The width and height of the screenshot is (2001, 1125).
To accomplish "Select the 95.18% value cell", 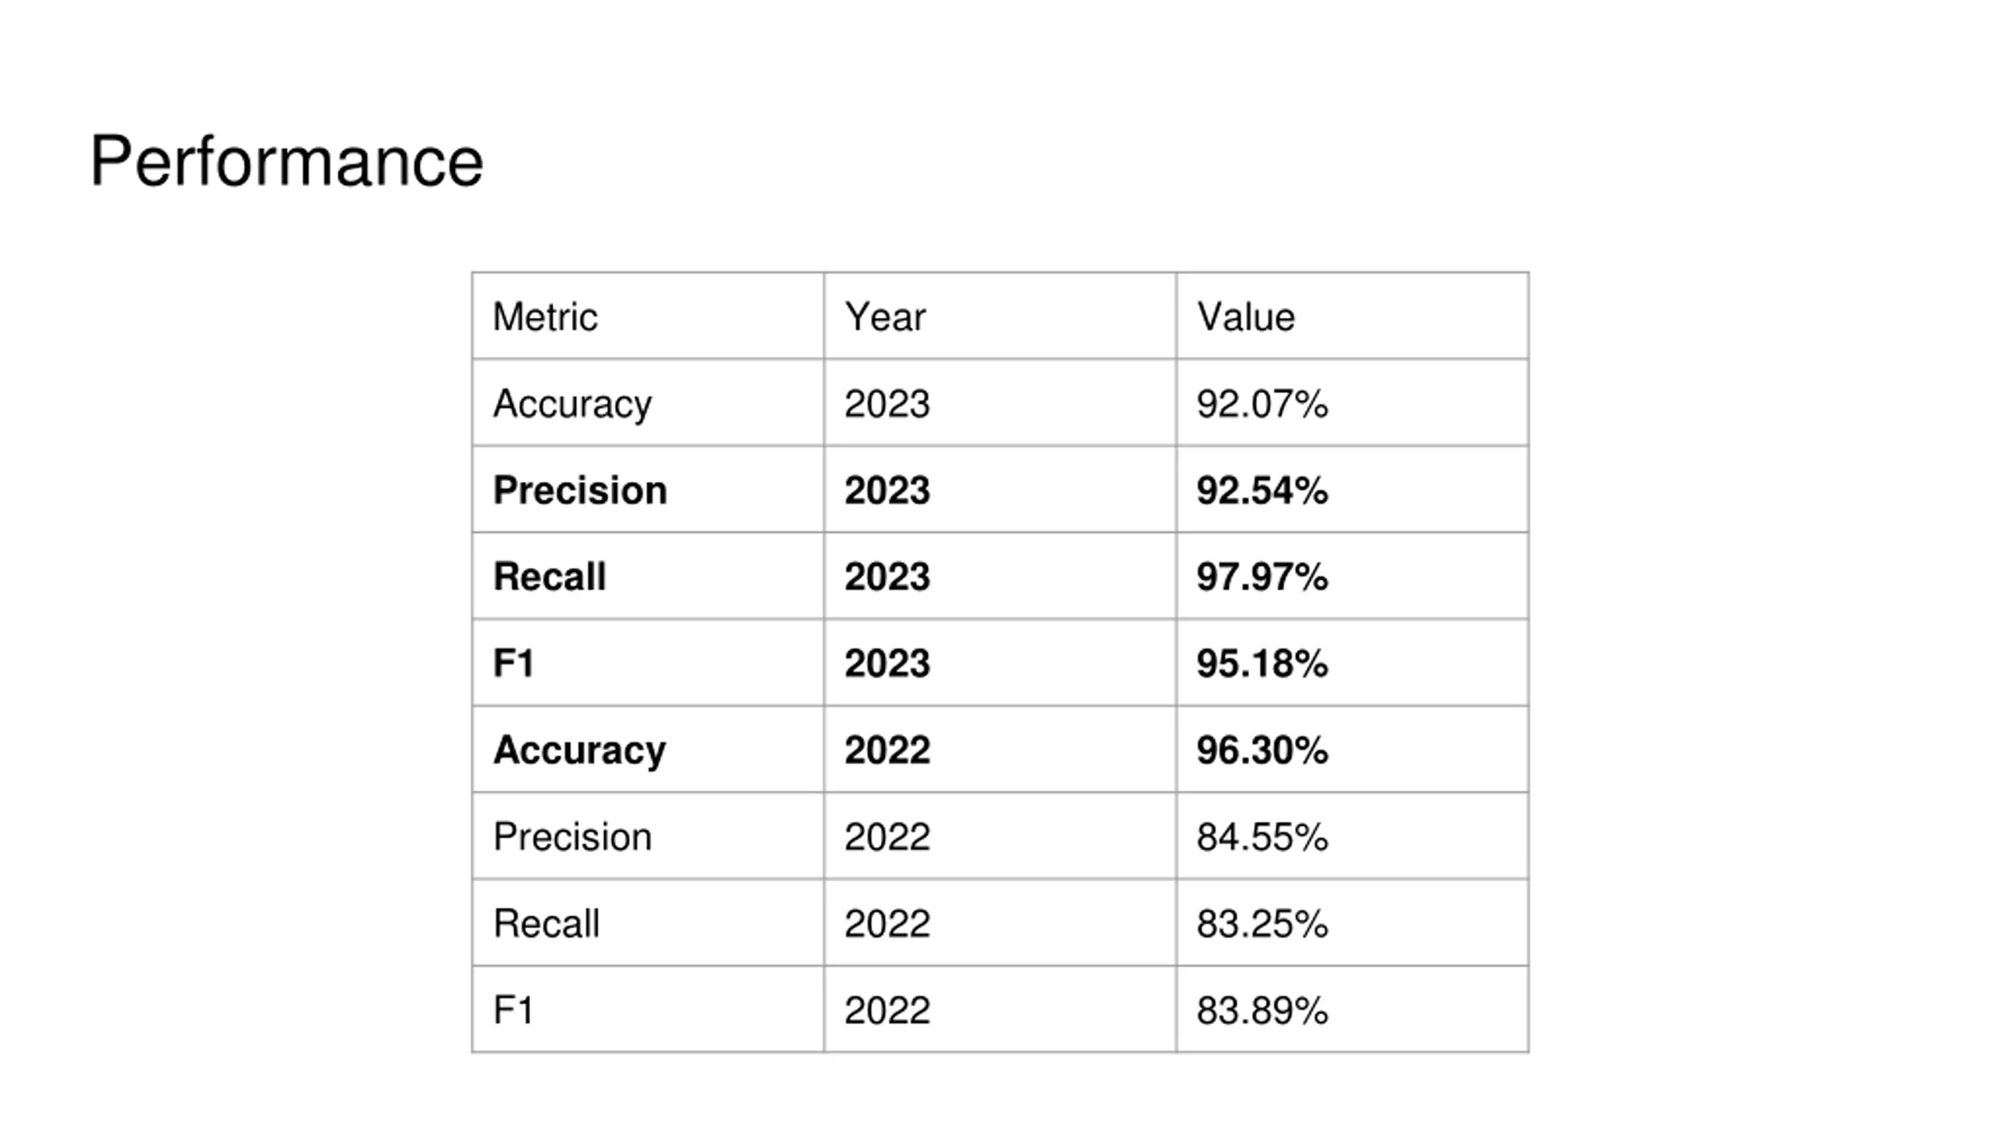I will 1352,662.
